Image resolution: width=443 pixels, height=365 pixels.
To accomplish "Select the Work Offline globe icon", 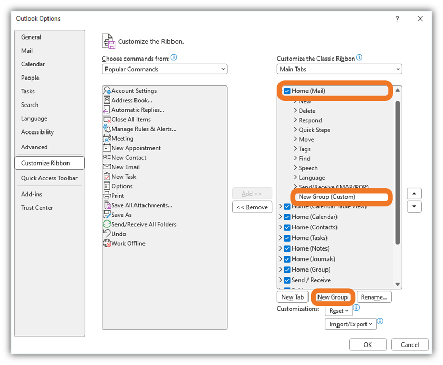I will (x=107, y=243).
